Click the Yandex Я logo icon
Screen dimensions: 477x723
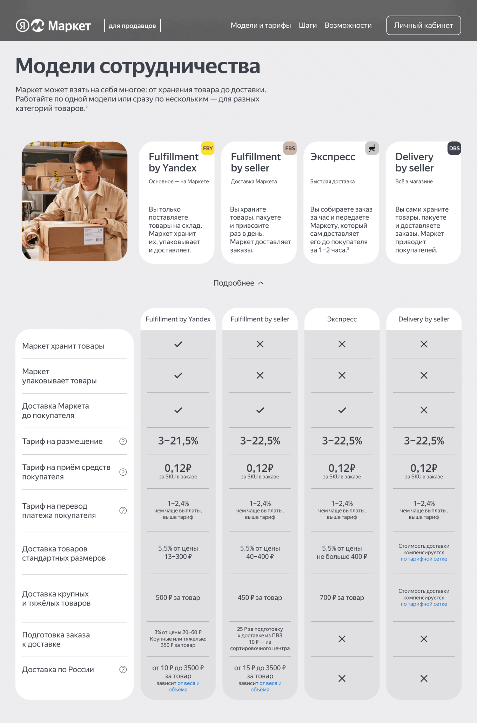tap(22, 25)
